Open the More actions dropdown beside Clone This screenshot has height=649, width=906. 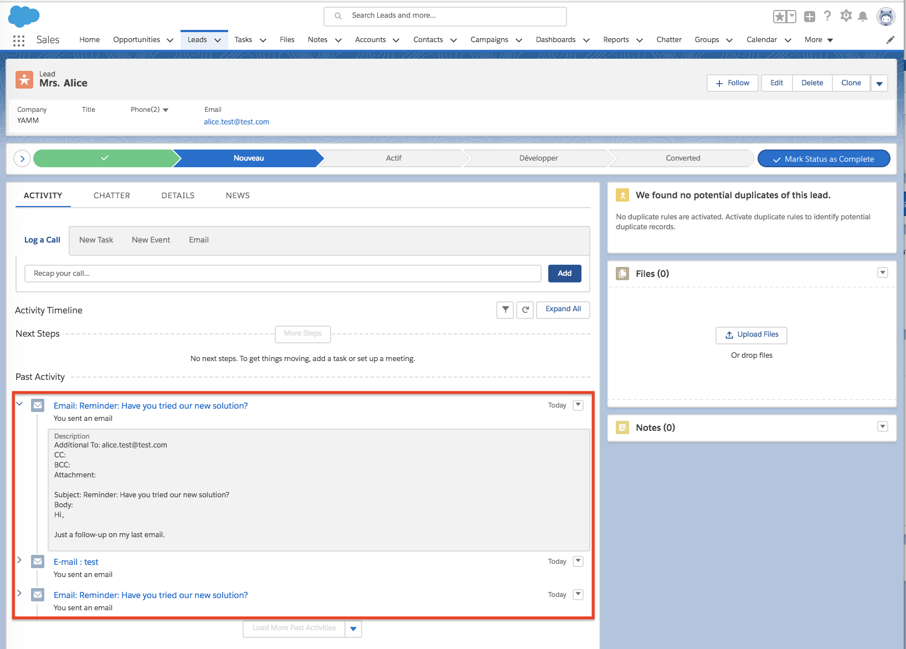pos(879,84)
